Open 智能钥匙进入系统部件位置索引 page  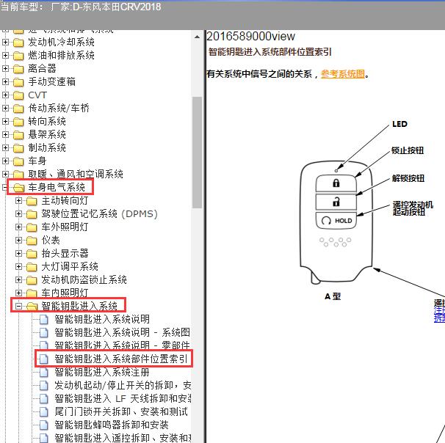point(121,359)
